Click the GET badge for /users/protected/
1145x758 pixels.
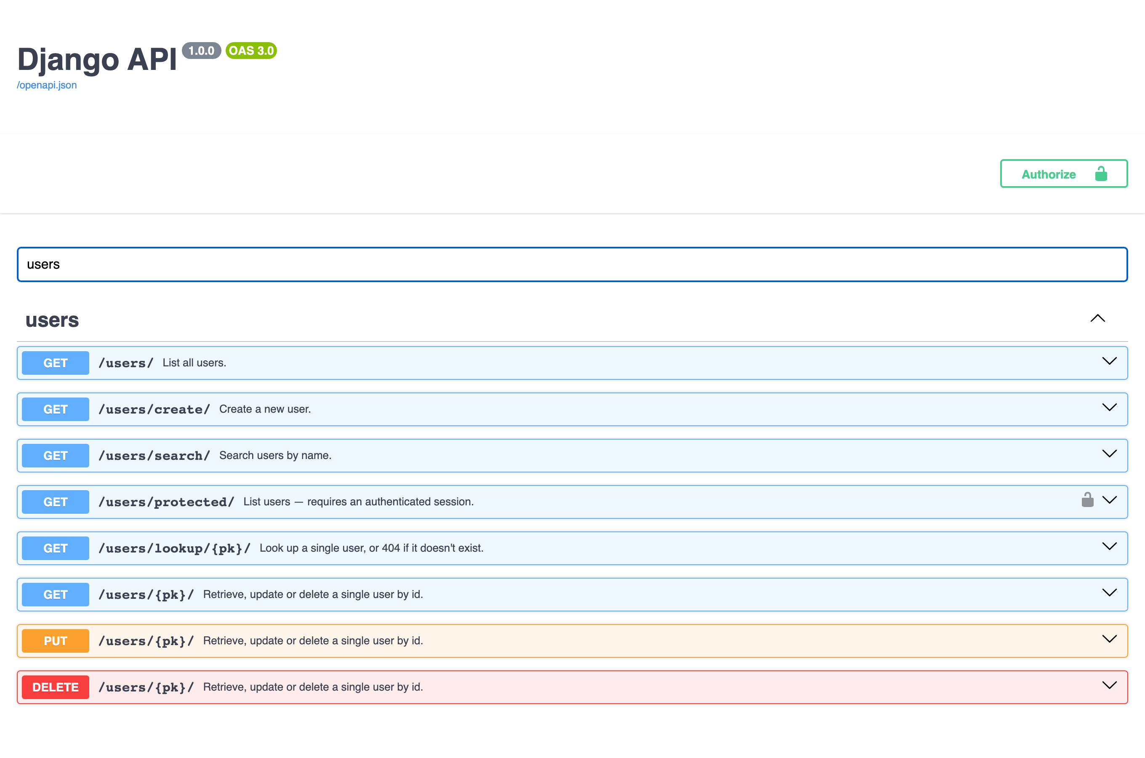click(56, 502)
